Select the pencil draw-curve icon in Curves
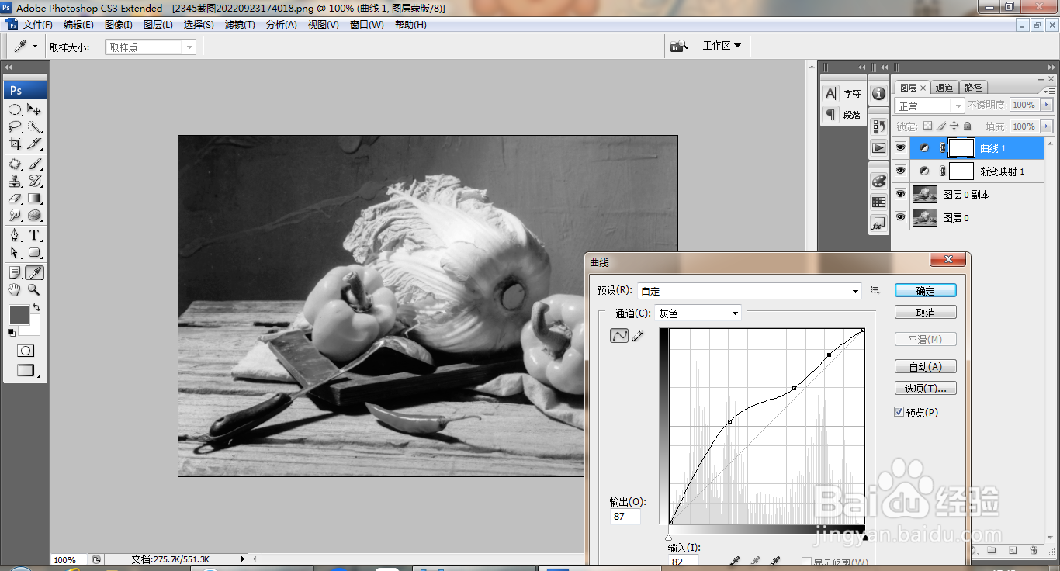Image resolution: width=1060 pixels, height=571 pixels. 639,336
